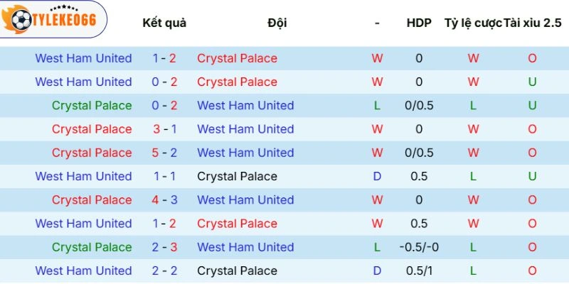Viewport: 569px width, 284px height.
Task: Click West Ham United in the 1 - 1 row
Action: pos(83,176)
